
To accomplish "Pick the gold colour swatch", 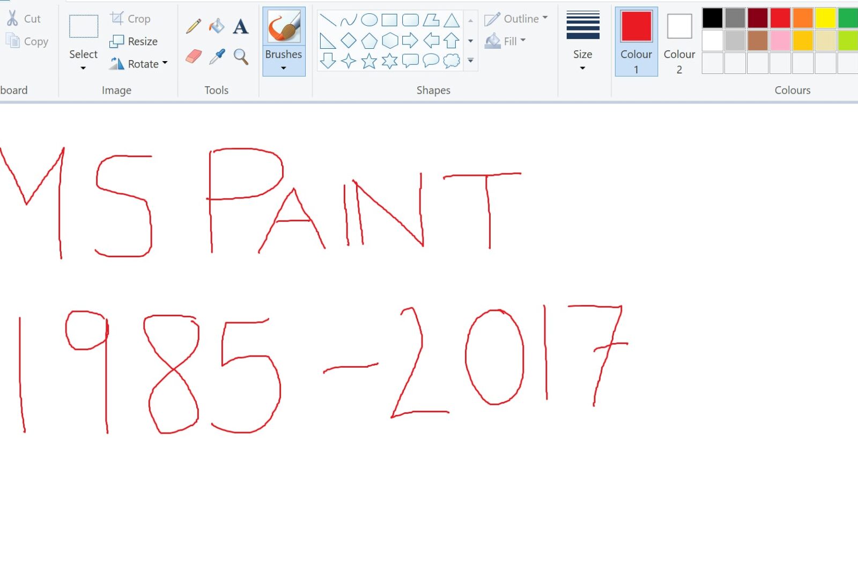I will click(803, 41).
